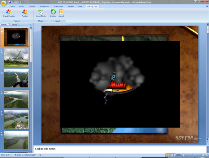Switch to the Design tab
This screenshot has height=158, width=209.
(32, 6)
